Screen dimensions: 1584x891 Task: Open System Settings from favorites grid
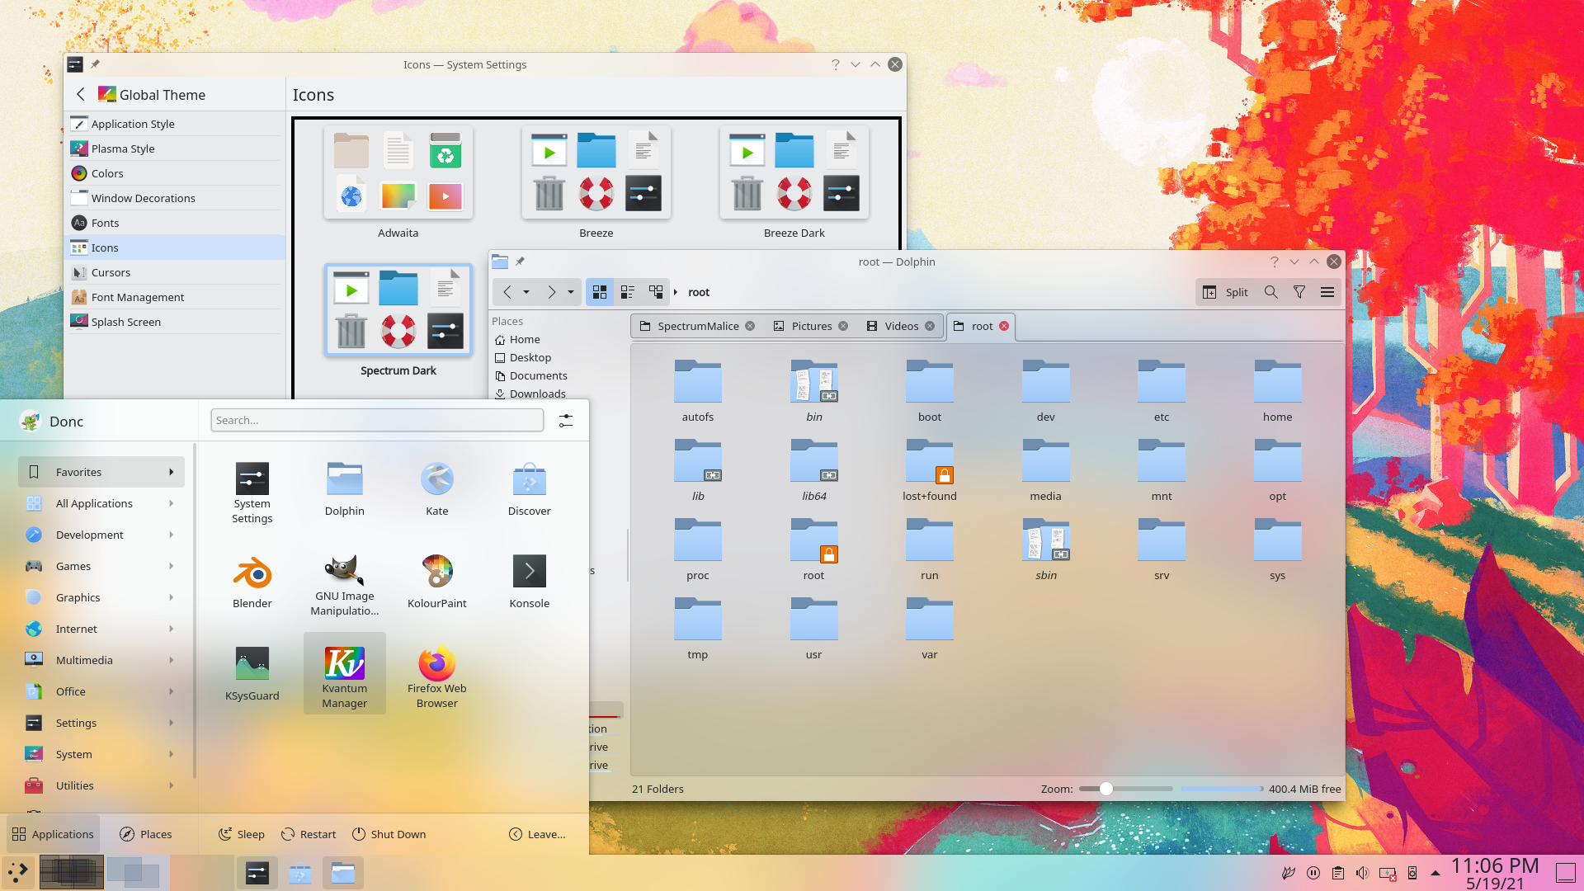tap(252, 489)
